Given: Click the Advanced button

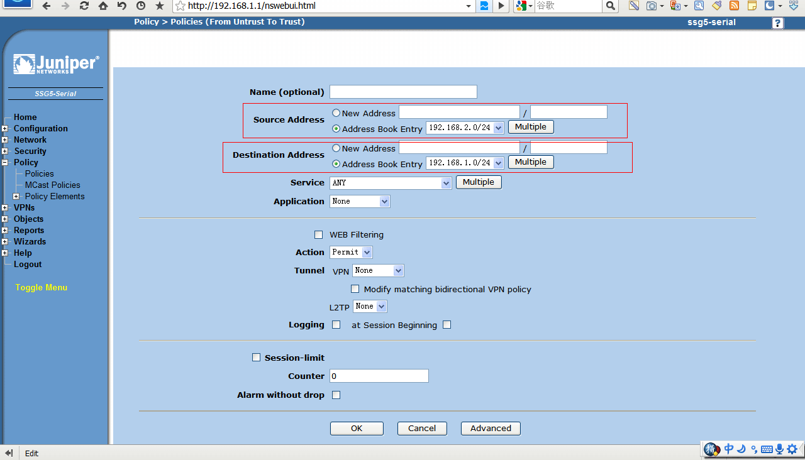Looking at the screenshot, I should pos(491,429).
